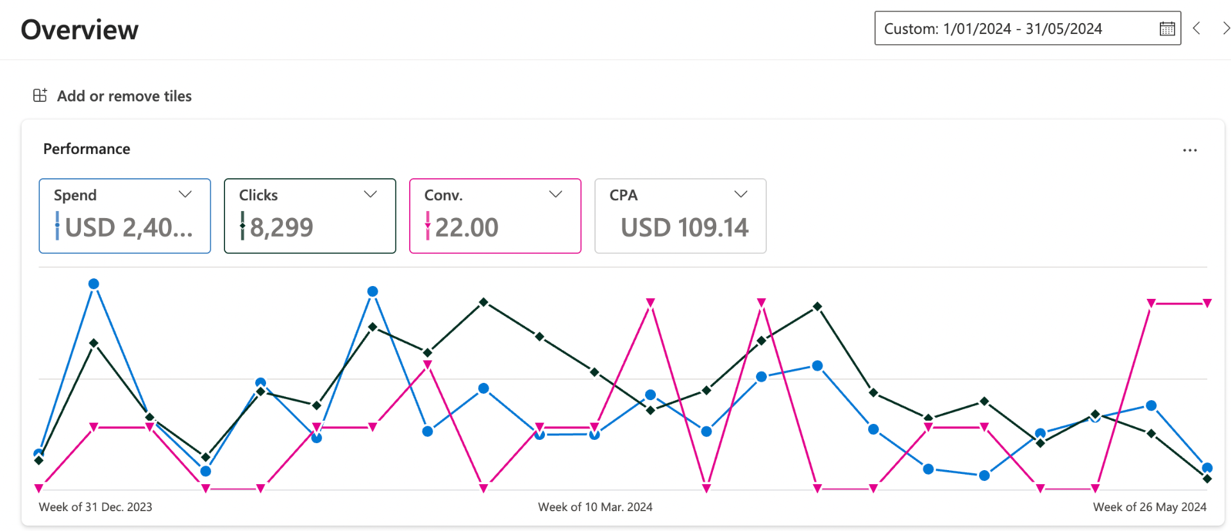Click the Add or remove tiles link
The image size is (1231, 531).
tap(124, 96)
